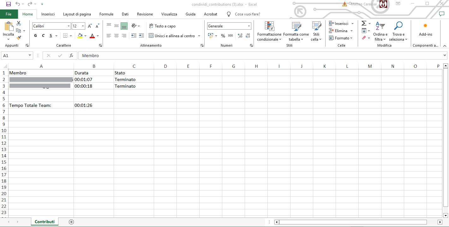Increase the cell indent
Image resolution: width=449 pixels, height=227 pixels.
(x=141, y=36)
